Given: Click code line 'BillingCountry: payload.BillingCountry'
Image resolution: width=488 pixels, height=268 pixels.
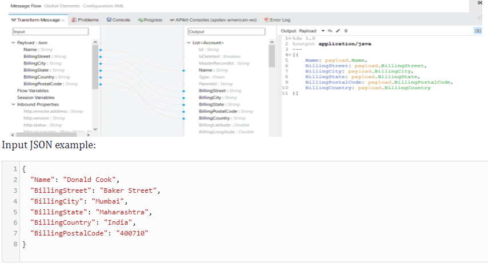Looking at the screenshot, I should tap(368, 88).
